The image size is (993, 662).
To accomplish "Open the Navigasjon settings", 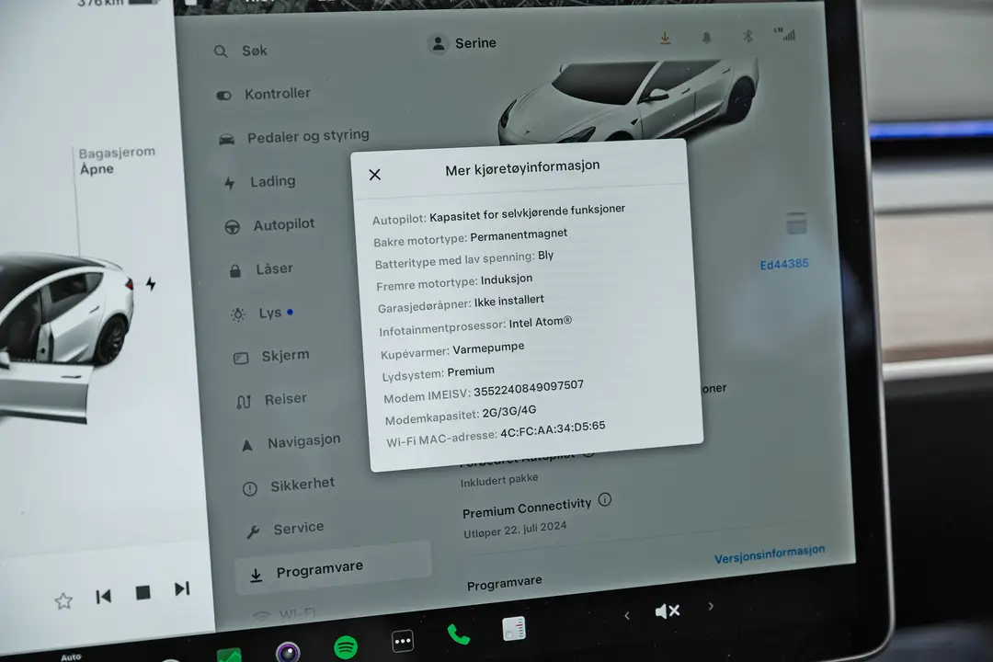I will pos(291,442).
